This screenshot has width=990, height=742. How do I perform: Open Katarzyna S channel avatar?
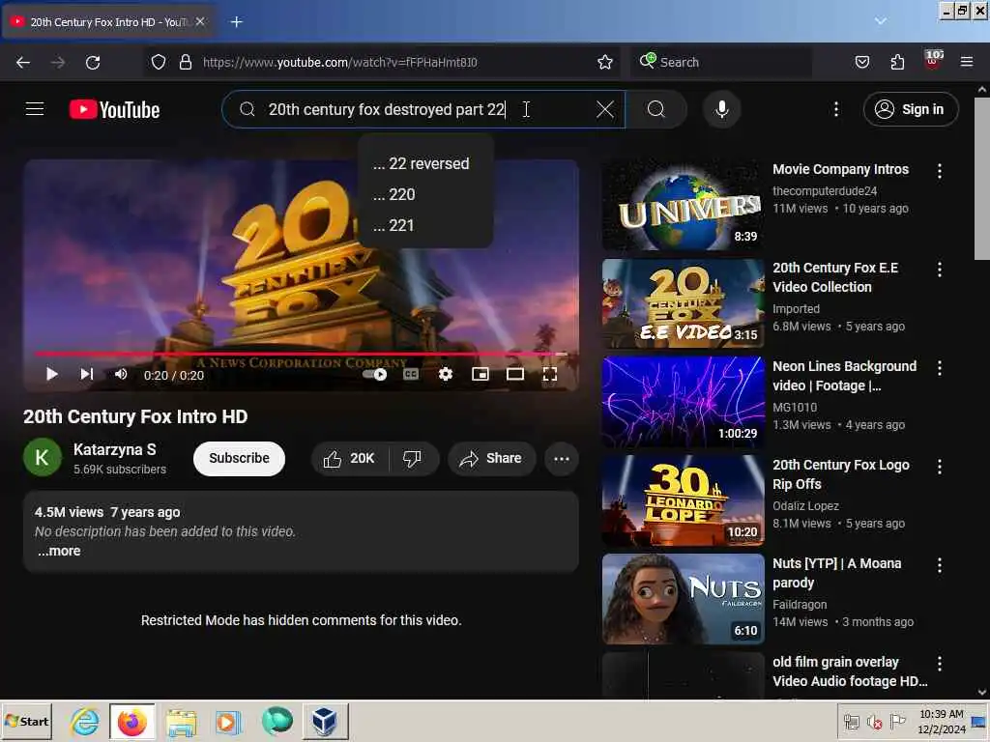pyautogui.click(x=42, y=457)
